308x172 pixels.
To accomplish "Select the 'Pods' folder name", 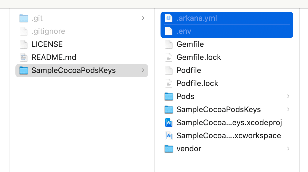I will point(185,96).
